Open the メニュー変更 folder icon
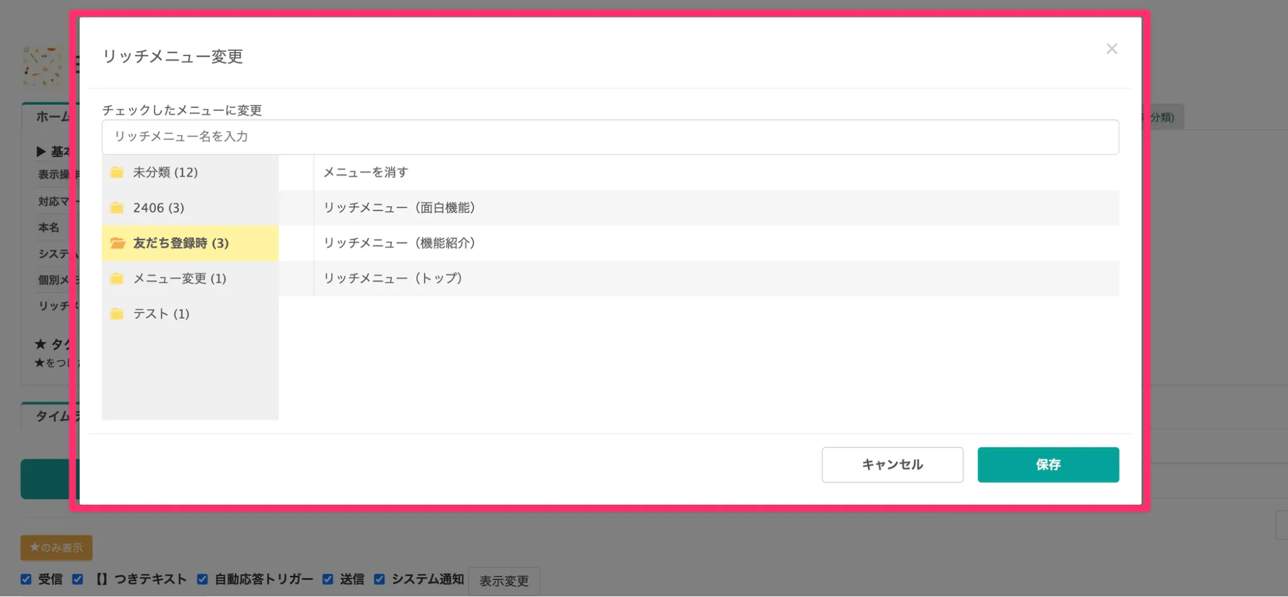This screenshot has width=1288, height=597. tap(117, 278)
